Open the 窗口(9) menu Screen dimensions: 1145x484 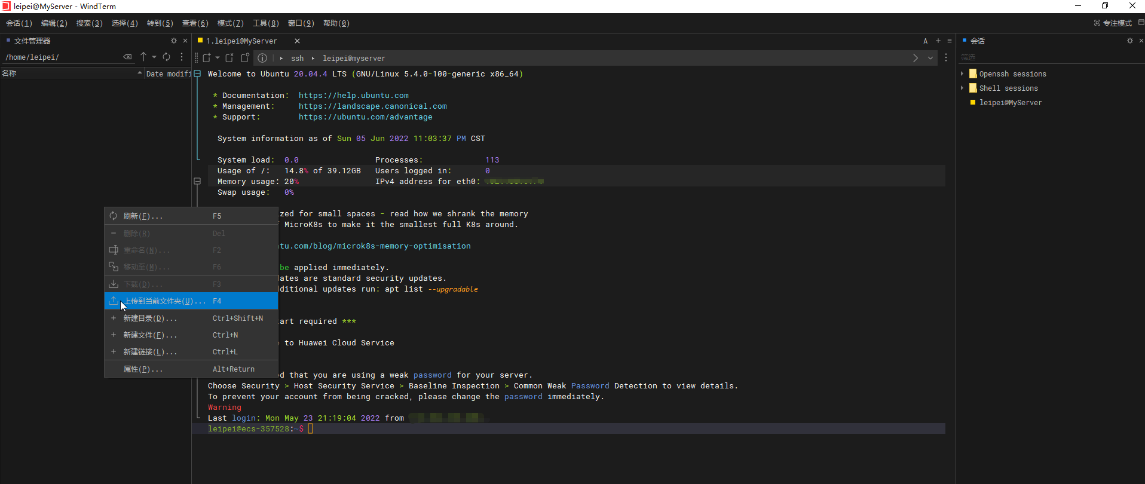coord(301,23)
